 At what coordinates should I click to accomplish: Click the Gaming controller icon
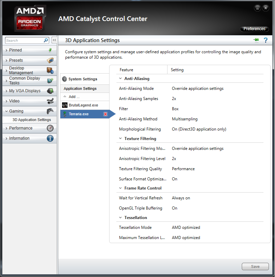50,111
